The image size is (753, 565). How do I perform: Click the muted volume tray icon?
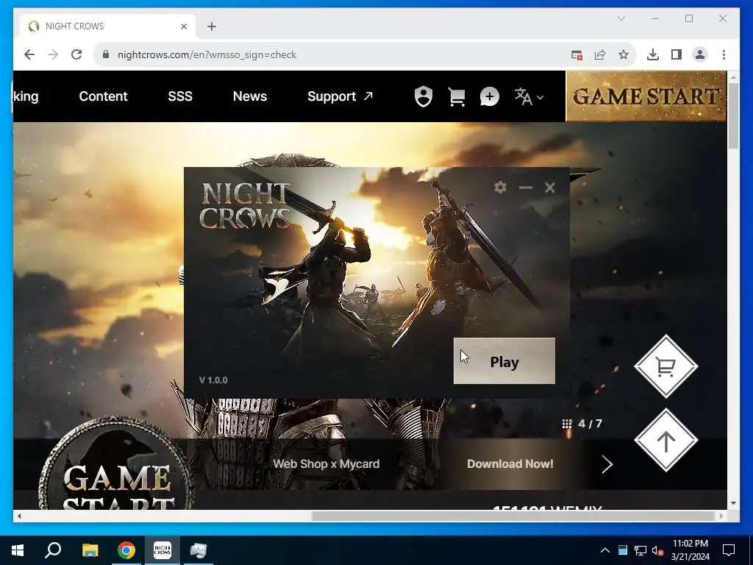click(658, 550)
